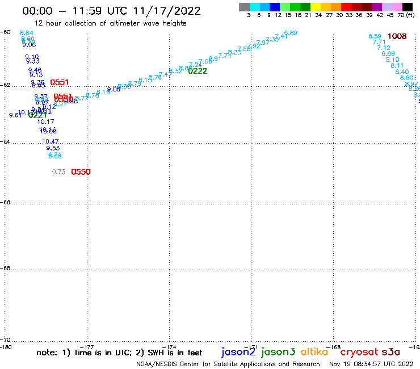Select the subtitle about altimeter wave heights
The image size is (420, 369).
coord(110,23)
